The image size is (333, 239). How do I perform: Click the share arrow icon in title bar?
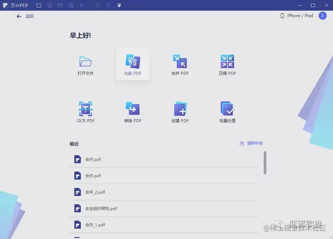(82, 6)
